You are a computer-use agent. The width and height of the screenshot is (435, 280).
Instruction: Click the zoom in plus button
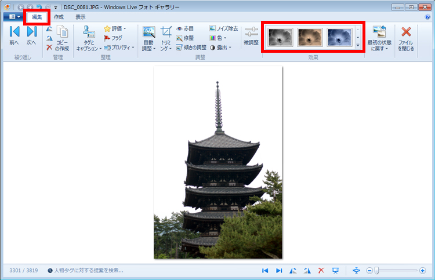422,271
